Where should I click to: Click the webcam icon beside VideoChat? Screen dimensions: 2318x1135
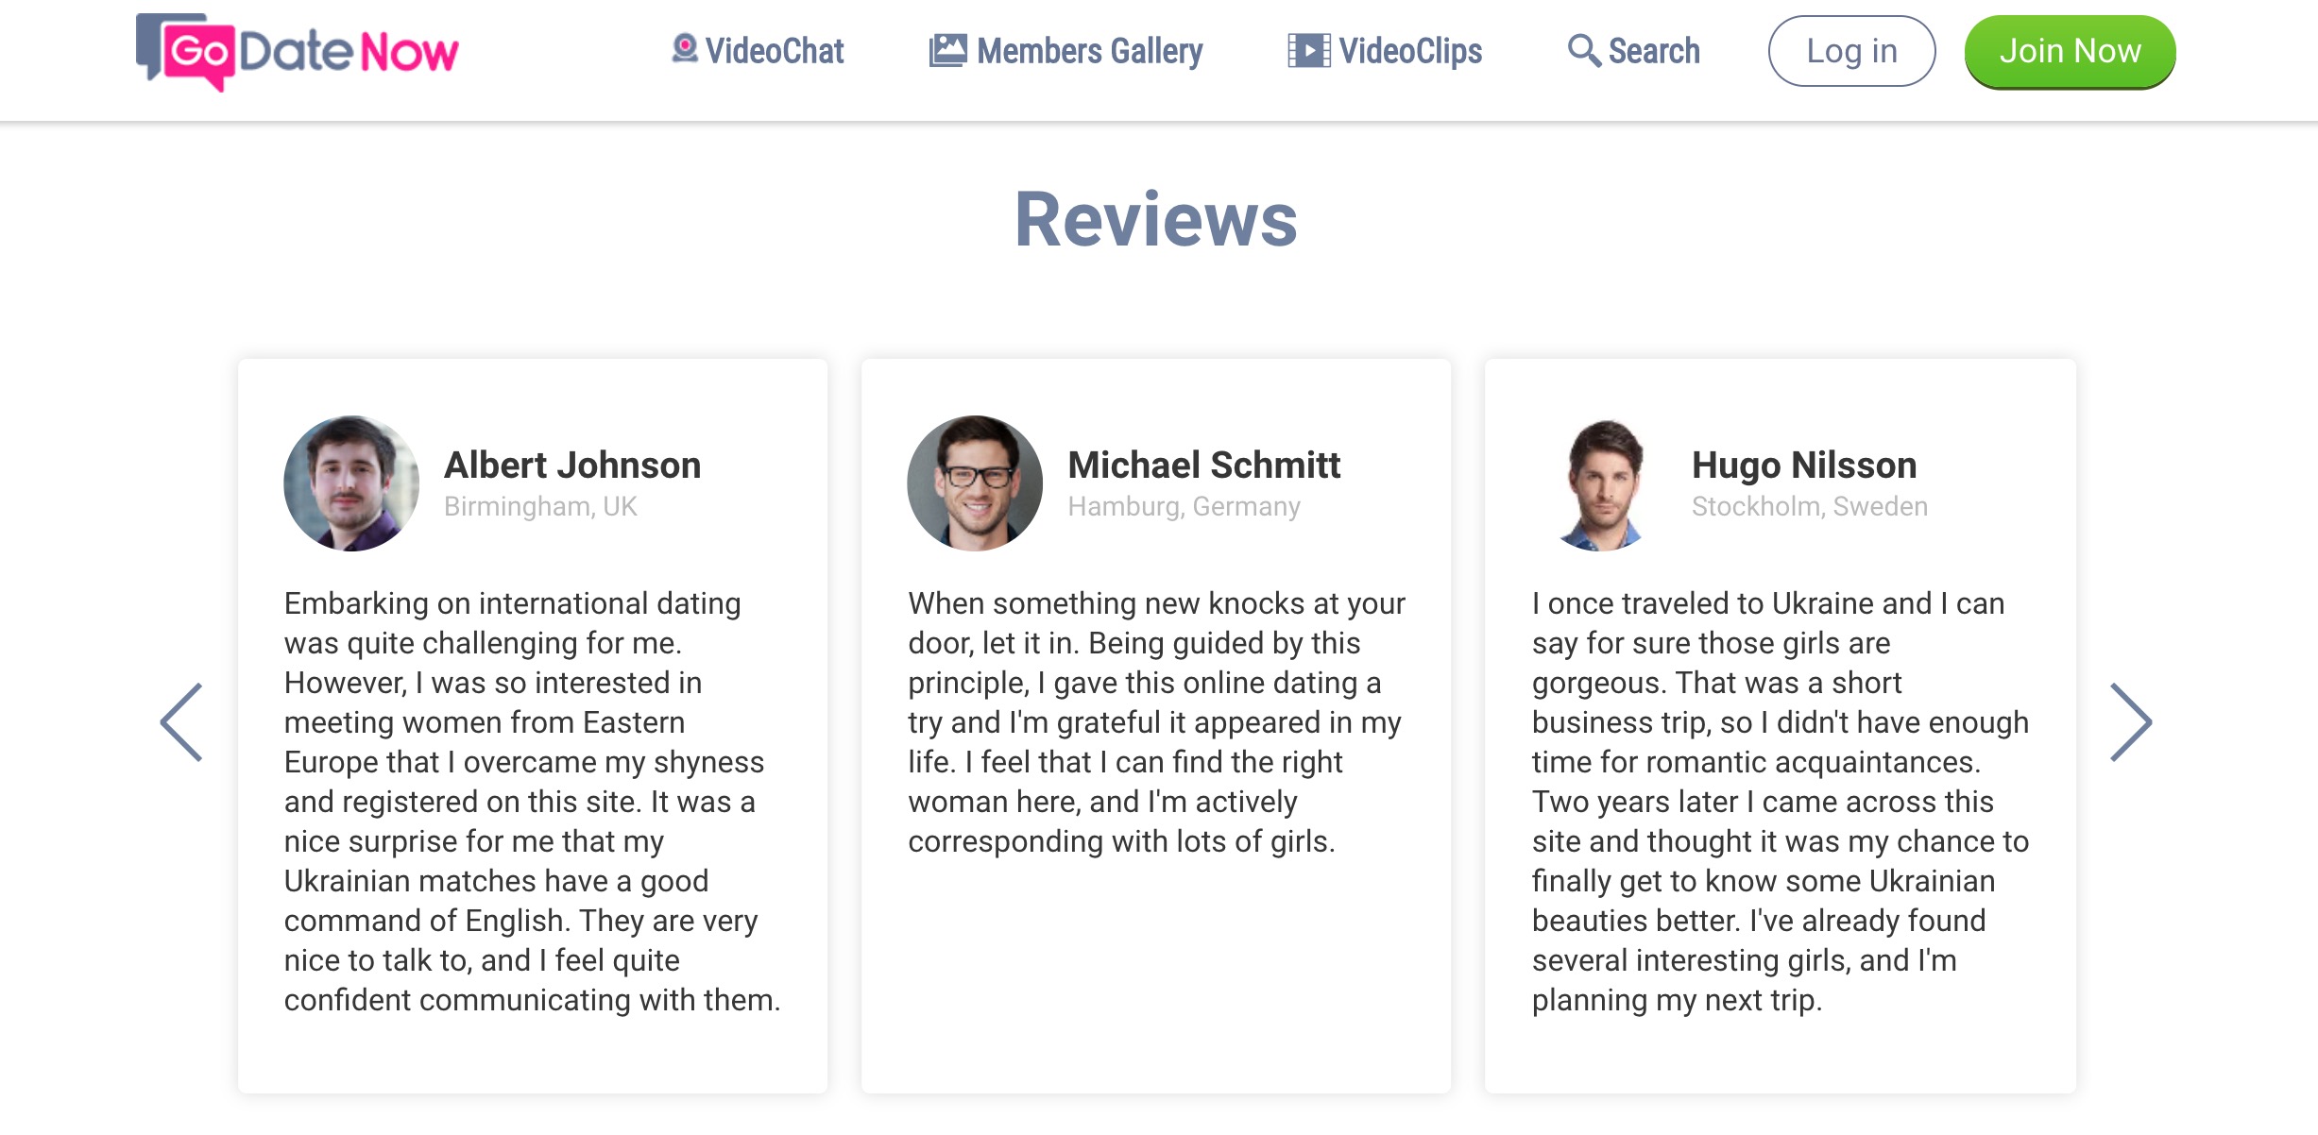tap(685, 49)
